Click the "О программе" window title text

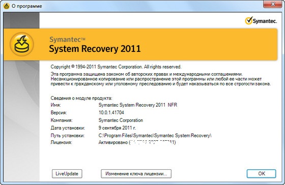pyautogui.click(x=27, y=6)
